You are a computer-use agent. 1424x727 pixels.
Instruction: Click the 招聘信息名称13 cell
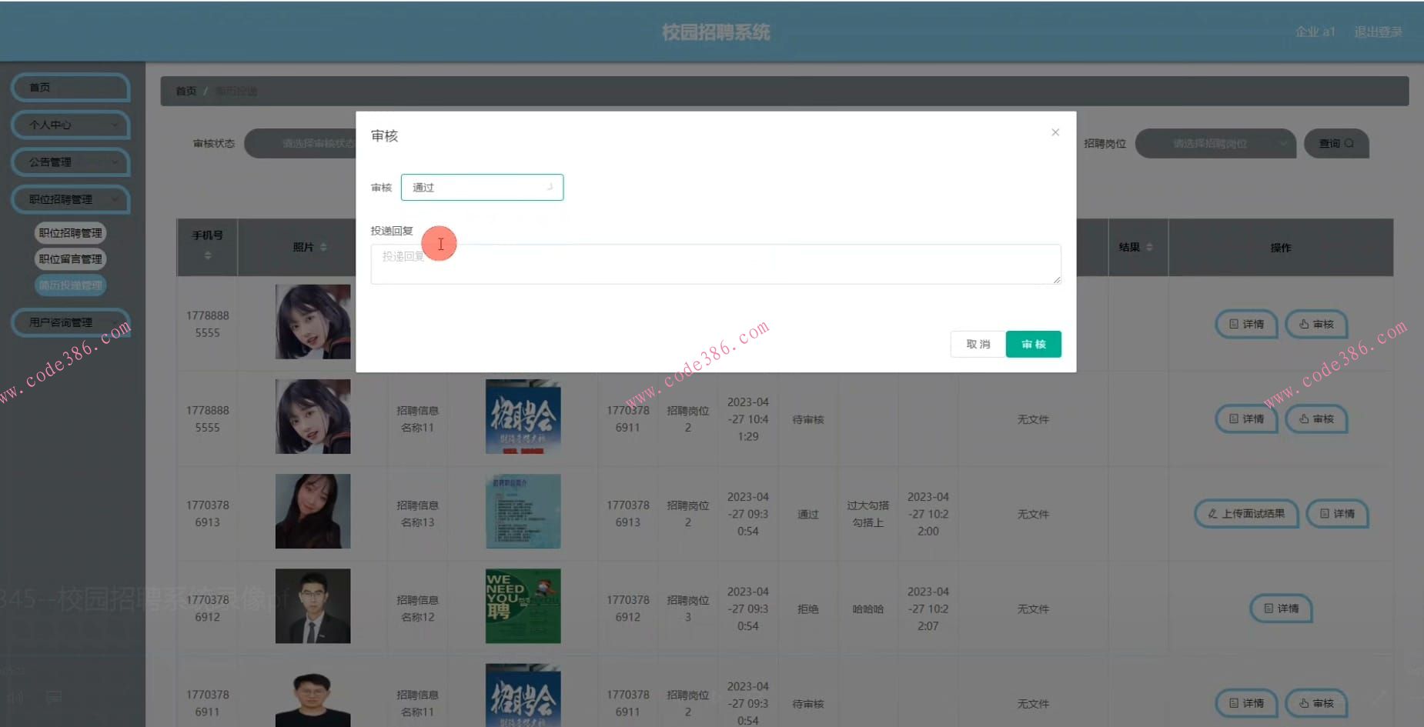click(x=418, y=514)
